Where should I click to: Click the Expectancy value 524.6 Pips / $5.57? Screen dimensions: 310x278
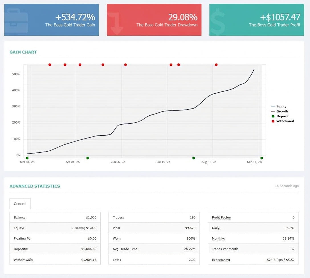(x=281, y=260)
